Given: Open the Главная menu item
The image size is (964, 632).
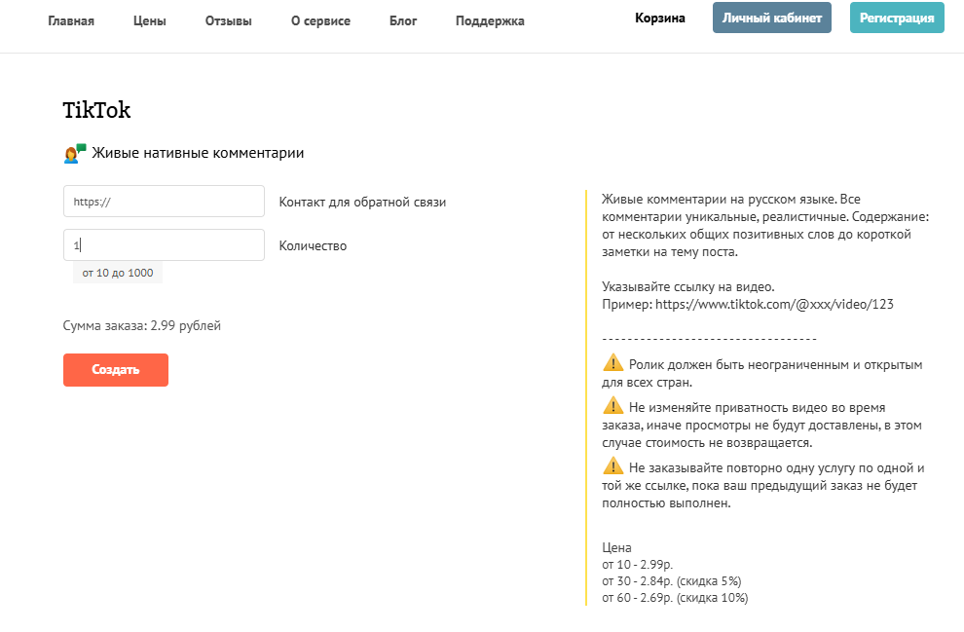Looking at the screenshot, I should point(71,20).
